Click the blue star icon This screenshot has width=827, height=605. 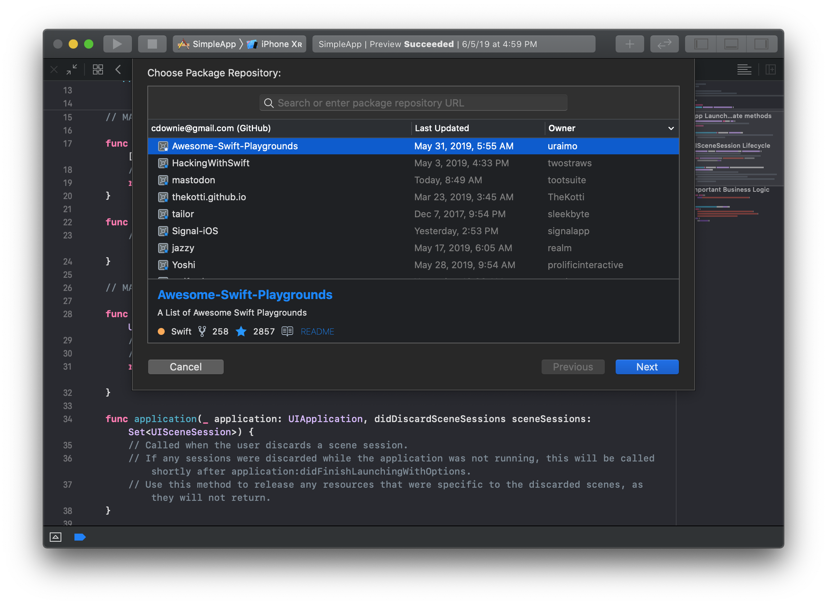coord(241,331)
